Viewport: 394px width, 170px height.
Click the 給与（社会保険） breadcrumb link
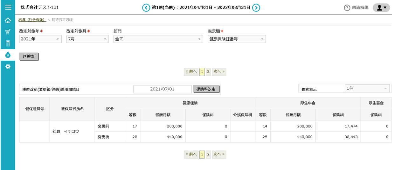(x=32, y=20)
